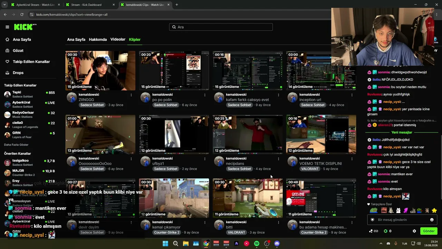Click the green Kicks balance coin icon

[x=386, y=231]
